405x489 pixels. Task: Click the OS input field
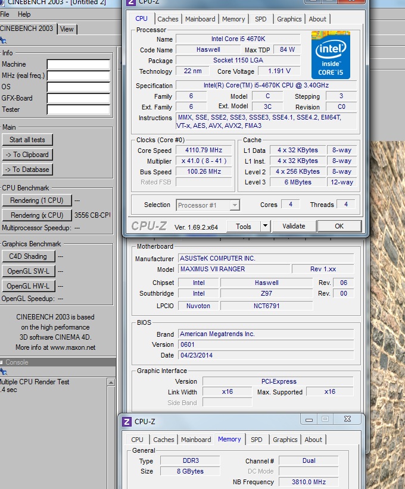coord(79,87)
